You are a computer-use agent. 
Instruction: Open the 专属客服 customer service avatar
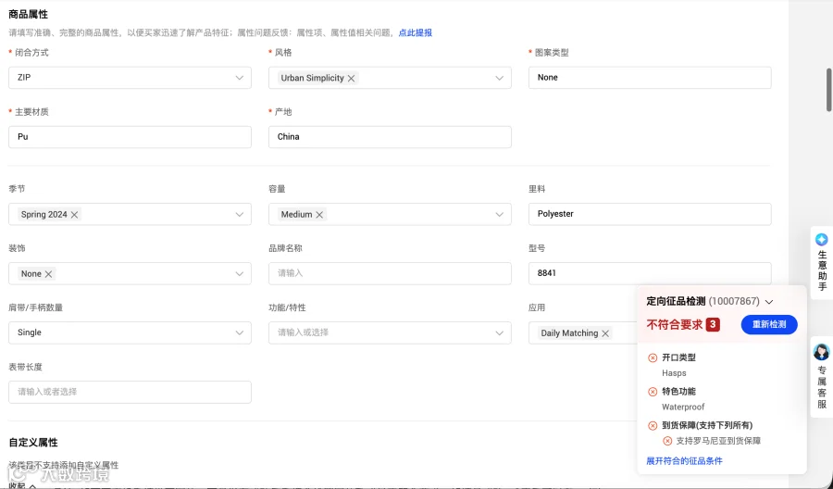coord(821,352)
